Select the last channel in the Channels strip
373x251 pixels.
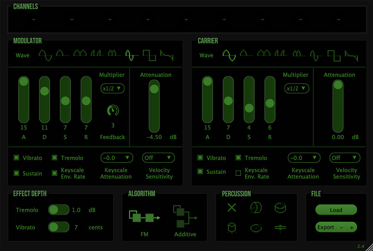(338, 20)
